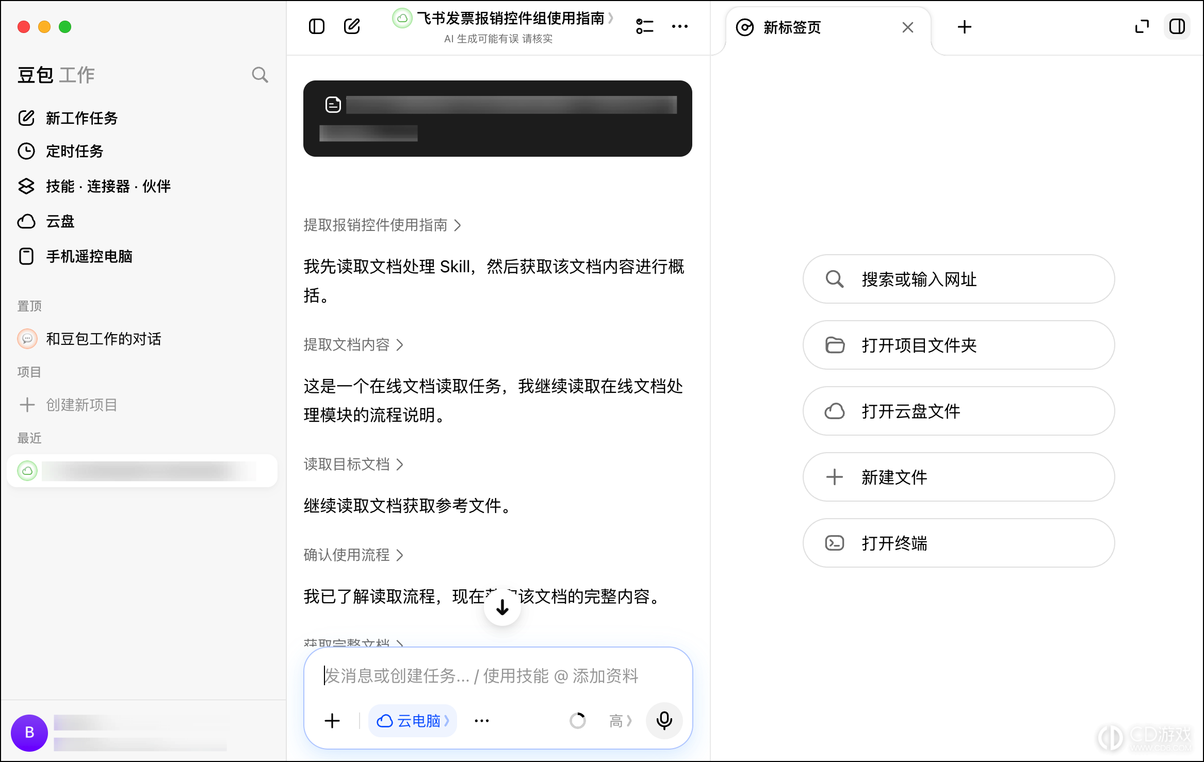Expand the 提取报销控件使用指南 step

tap(382, 225)
